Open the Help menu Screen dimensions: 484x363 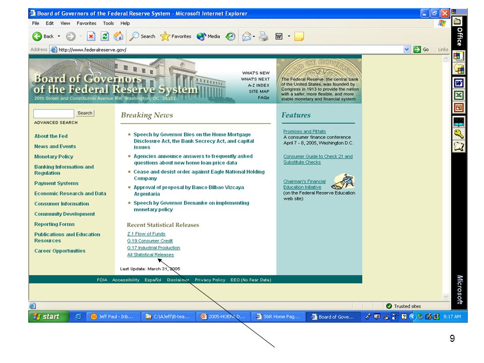[x=125, y=23]
